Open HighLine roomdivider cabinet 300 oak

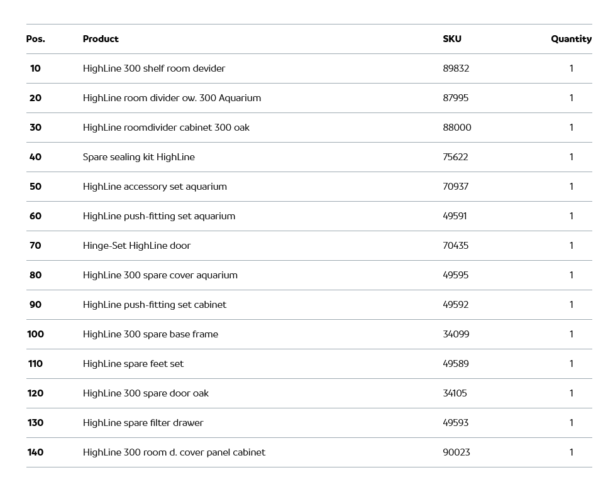pos(166,128)
